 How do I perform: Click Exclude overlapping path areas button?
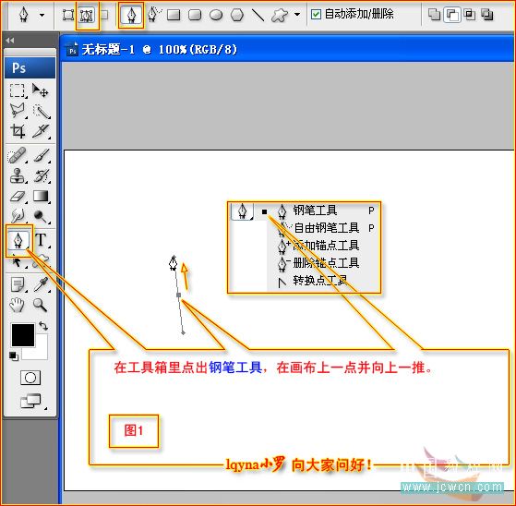pyautogui.click(x=486, y=15)
